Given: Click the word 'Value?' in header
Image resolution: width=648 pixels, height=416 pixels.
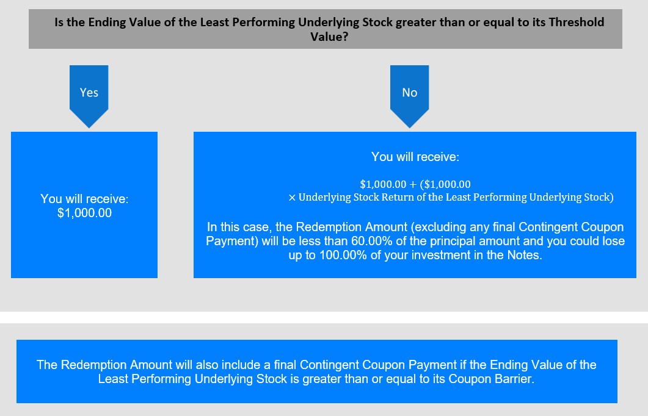Looking at the screenshot, I should click(329, 37).
